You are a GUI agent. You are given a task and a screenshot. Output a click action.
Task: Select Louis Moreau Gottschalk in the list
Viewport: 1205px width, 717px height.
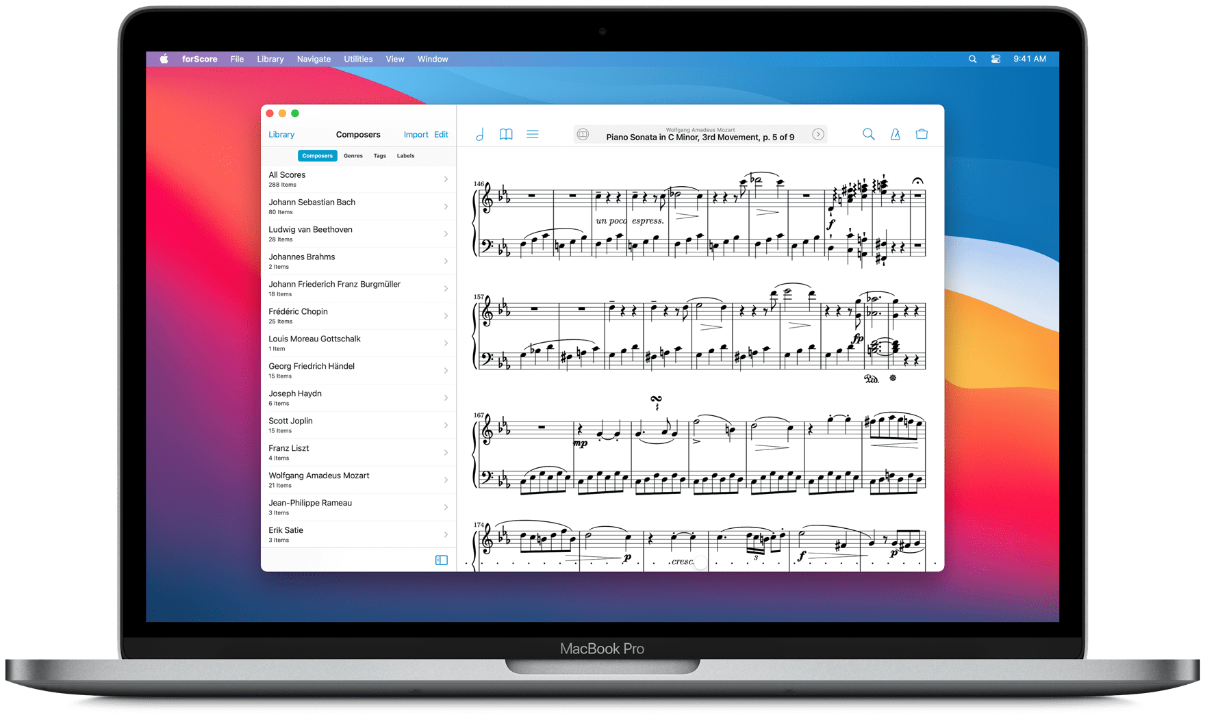tap(358, 343)
